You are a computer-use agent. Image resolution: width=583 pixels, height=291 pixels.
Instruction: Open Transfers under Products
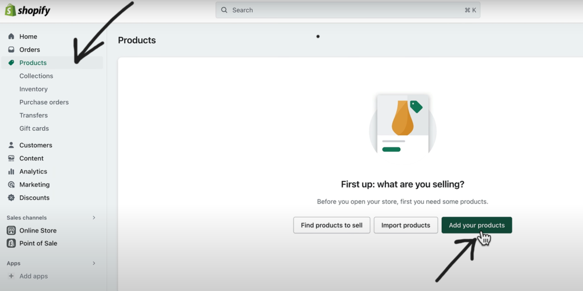tap(34, 115)
